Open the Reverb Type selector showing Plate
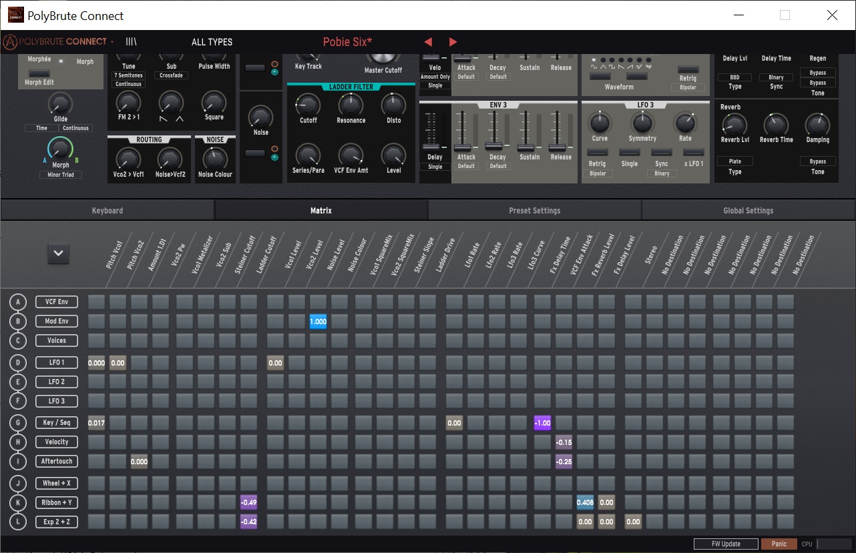The width and height of the screenshot is (856, 553). click(x=735, y=161)
